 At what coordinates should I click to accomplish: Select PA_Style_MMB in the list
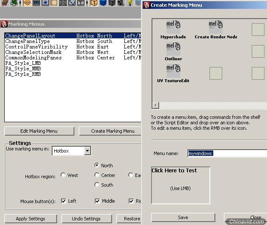[x=73, y=69]
